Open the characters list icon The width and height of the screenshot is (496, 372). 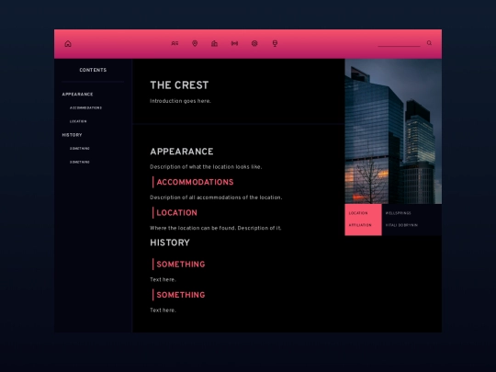coord(175,43)
